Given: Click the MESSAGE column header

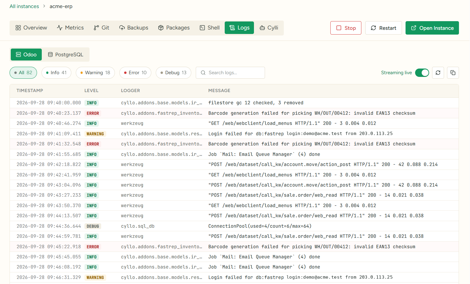Looking at the screenshot, I should point(219,91).
